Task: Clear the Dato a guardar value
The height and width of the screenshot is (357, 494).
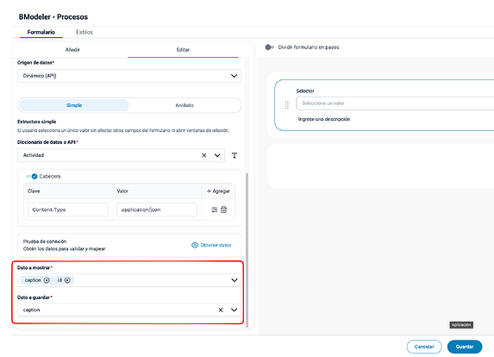Action: [221, 310]
